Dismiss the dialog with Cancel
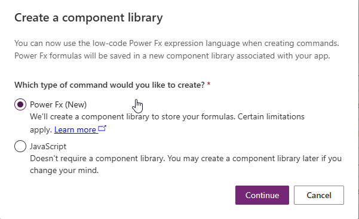Viewport: 359px width, 219px height. [319, 195]
